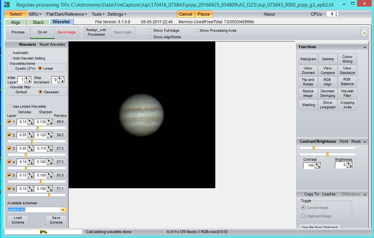The height and width of the screenshot is (238, 374).
Task: Adjust the Brightness value spinner
Action: pyautogui.click(x=350, y=165)
